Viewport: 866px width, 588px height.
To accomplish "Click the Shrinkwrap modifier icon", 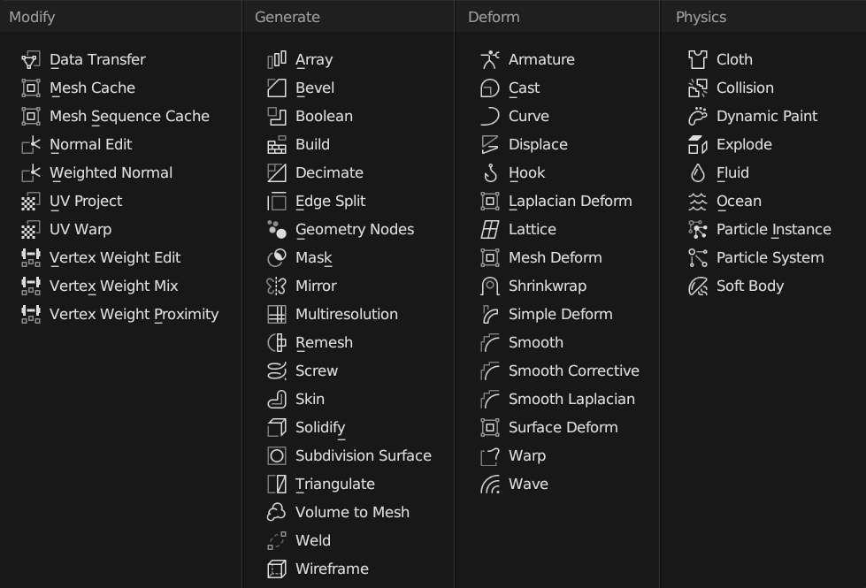I will 490,286.
